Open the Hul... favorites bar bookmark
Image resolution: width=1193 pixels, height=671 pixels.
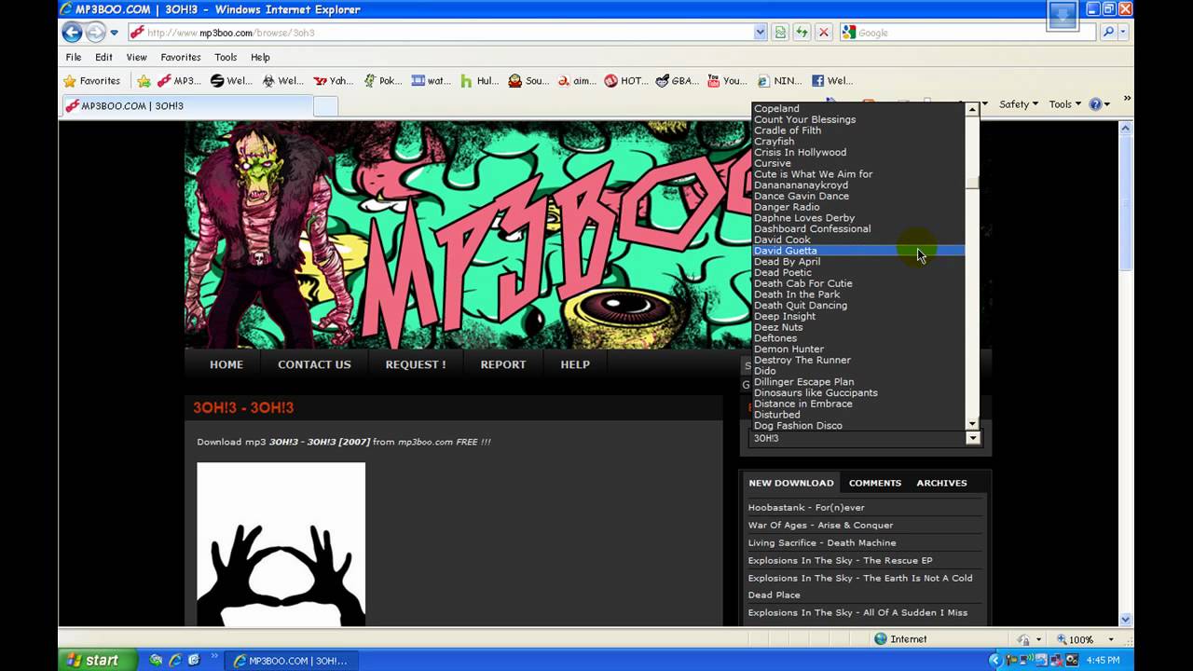[x=480, y=81]
